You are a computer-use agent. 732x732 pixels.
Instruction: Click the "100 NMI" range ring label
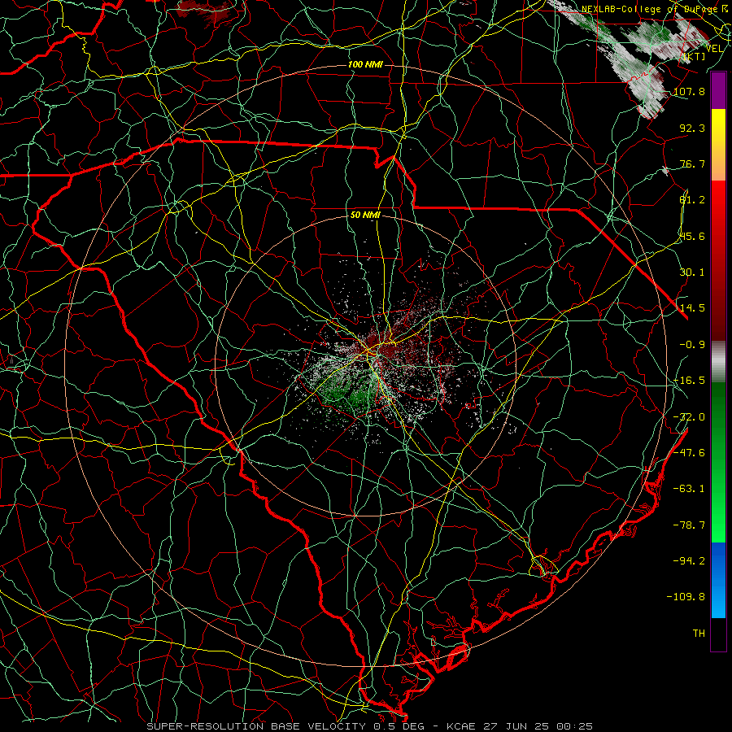(365, 64)
